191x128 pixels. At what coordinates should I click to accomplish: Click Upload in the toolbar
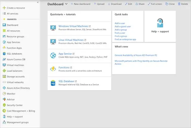click(99, 4)
